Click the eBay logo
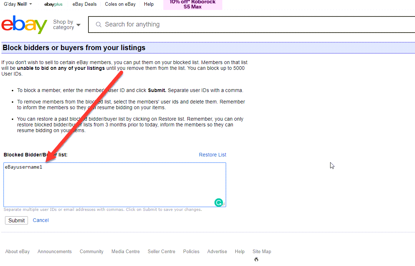 (x=24, y=25)
